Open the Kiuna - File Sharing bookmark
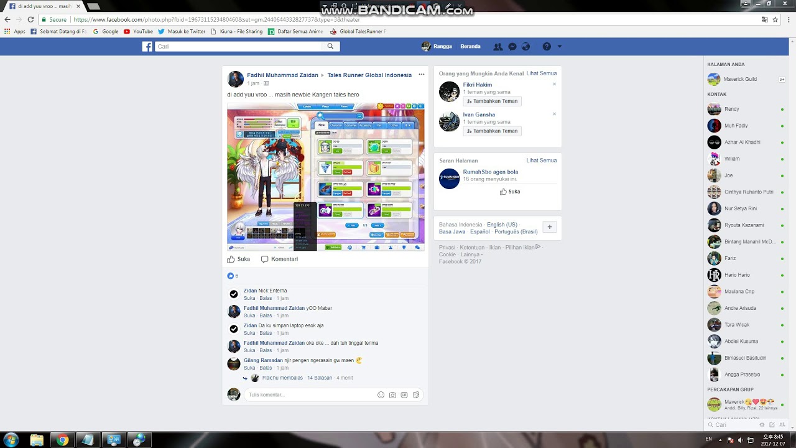796x448 pixels. click(236, 31)
